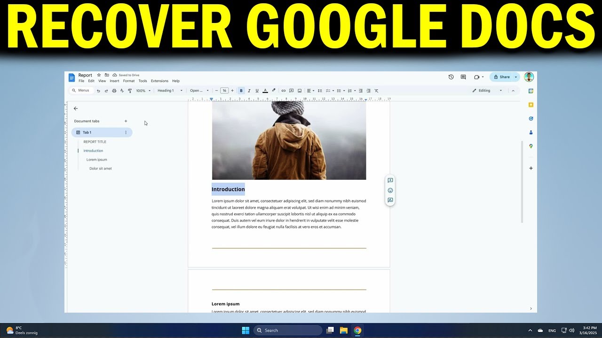602x338 pixels.
Task: Click the font size field
Action: click(x=224, y=91)
